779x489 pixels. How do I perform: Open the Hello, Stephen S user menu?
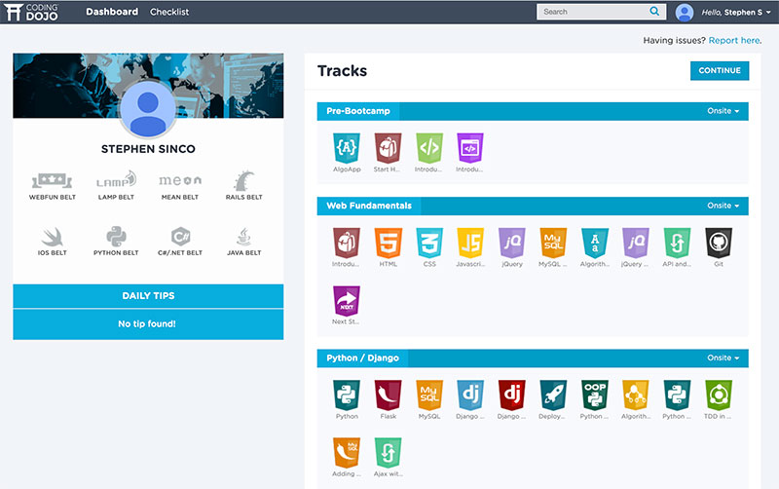point(736,12)
